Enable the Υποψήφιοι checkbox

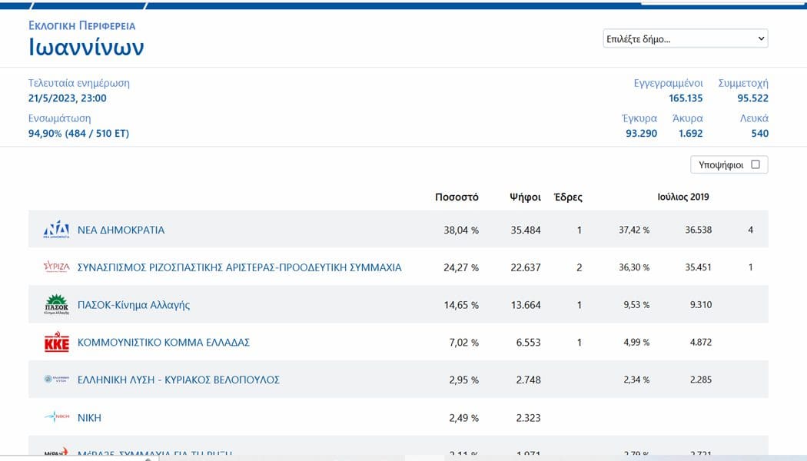755,164
